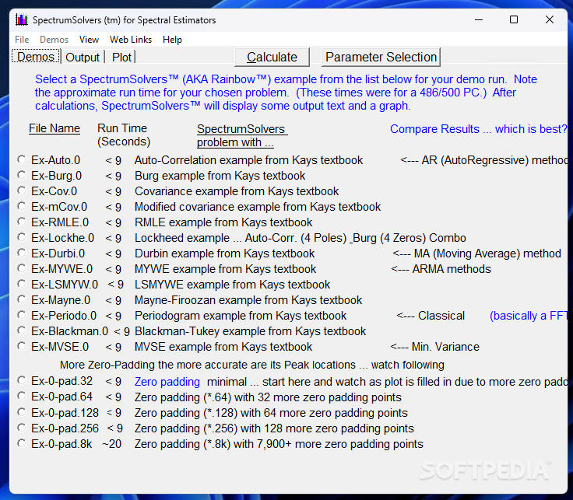This screenshot has width=573, height=500.
Task: Click the File Name column heading
Action: tap(54, 128)
